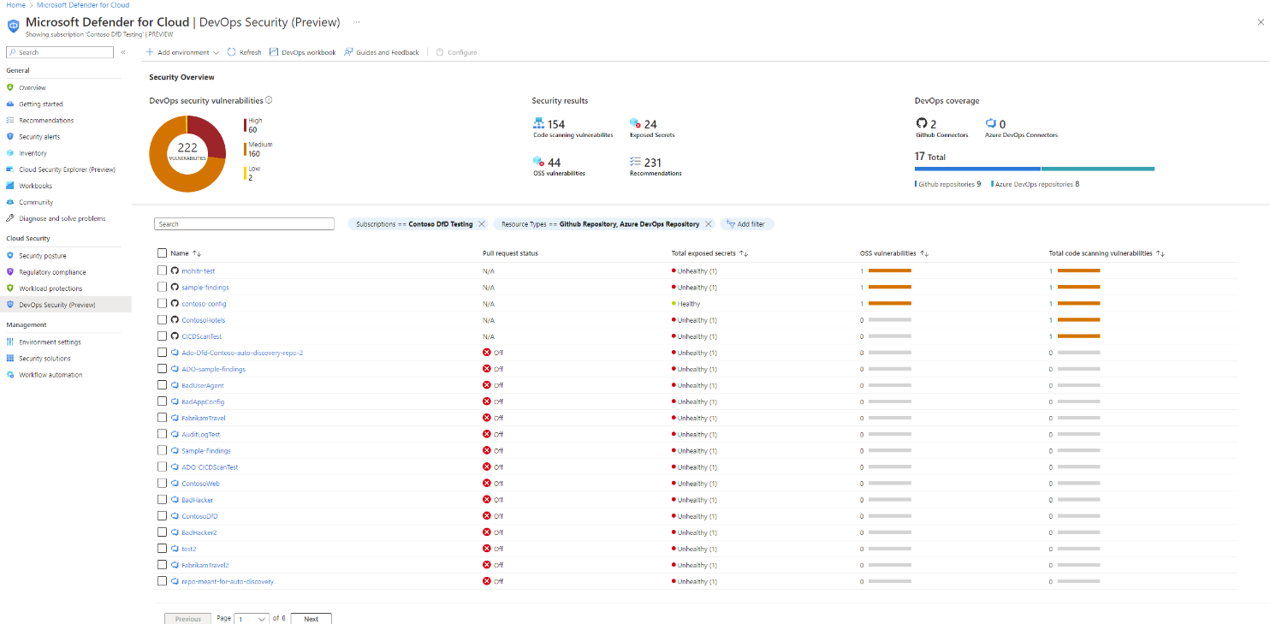Go to Regulatory compliance in the sidebar
Screen dimensions: 1270x624
[52, 272]
